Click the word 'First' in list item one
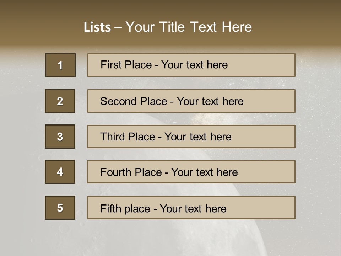This screenshot has width=341, height=256. (x=112, y=65)
